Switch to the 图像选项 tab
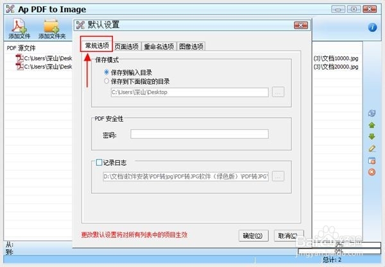This screenshot has height=267, width=385. (x=191, y=46)
